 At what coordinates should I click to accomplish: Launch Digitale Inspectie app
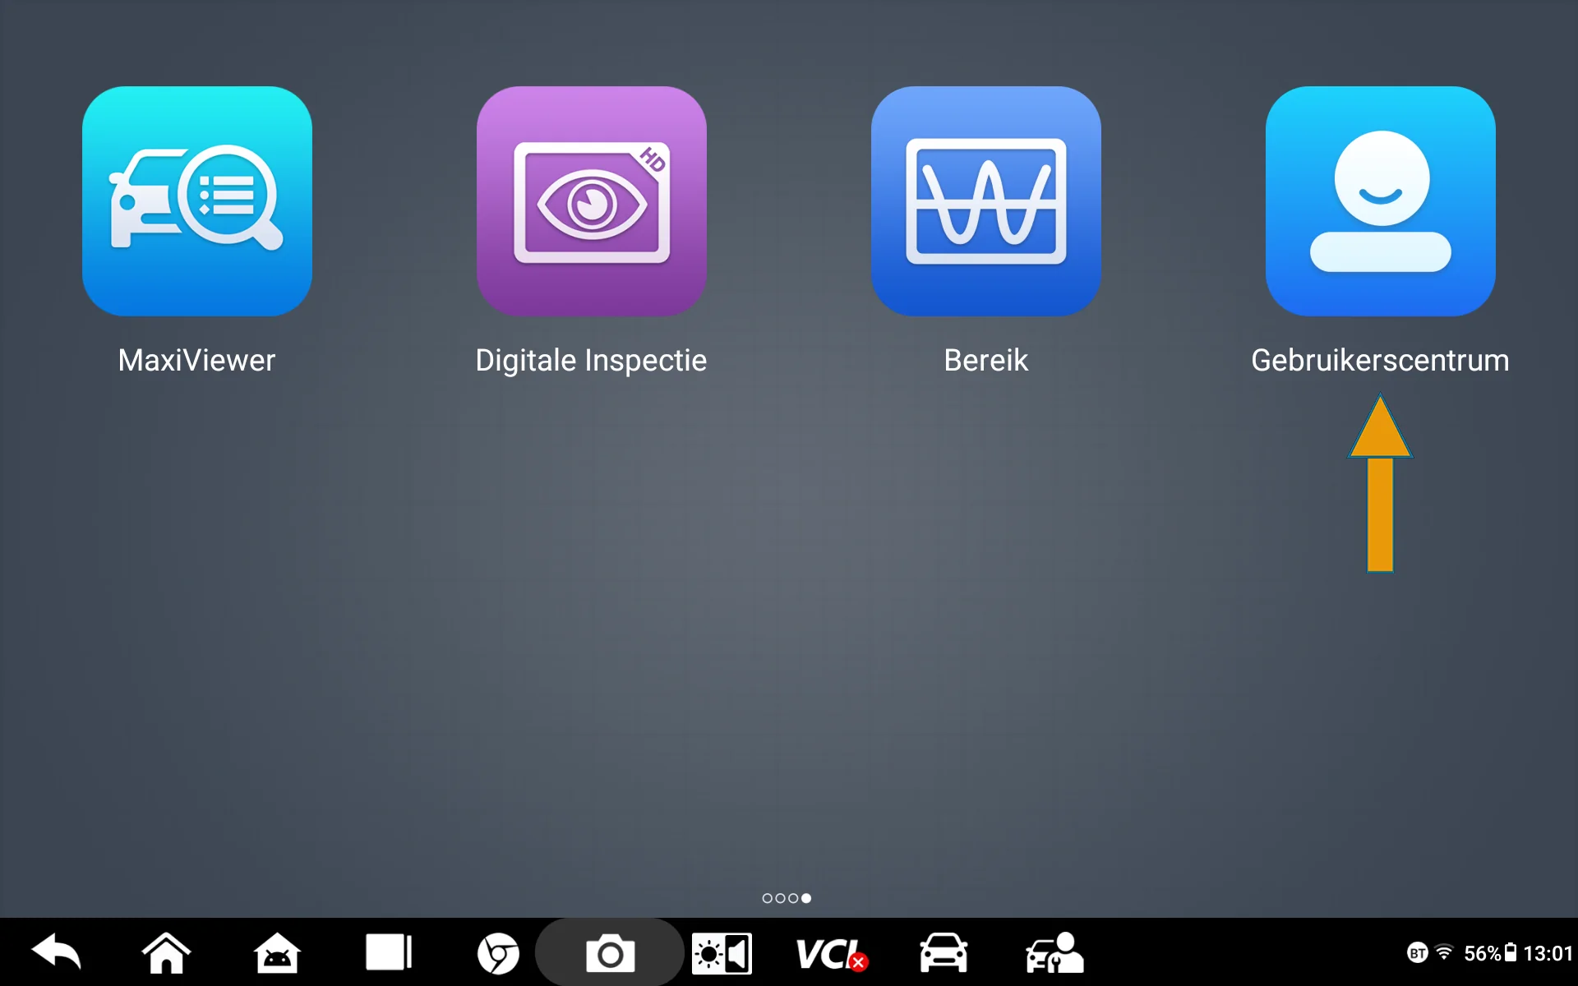pos(592,201)
